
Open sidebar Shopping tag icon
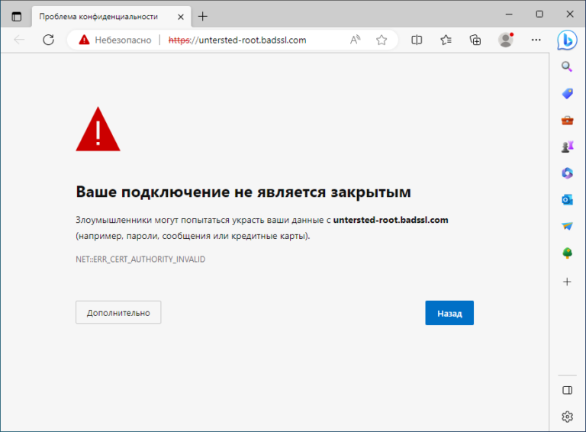[568, 93]
